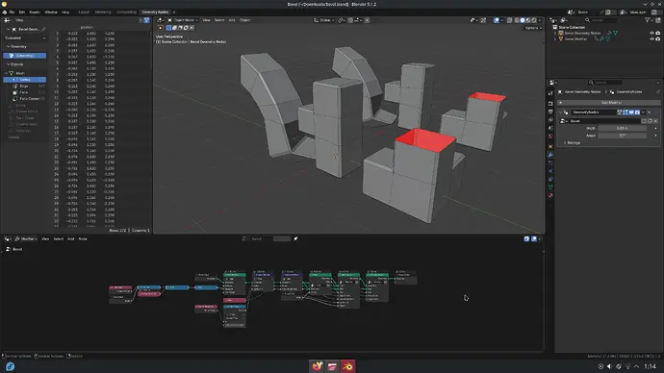This screenshot has width=664, height=373.
Task: Open viewport View menu
Action: tap(206, 20)
